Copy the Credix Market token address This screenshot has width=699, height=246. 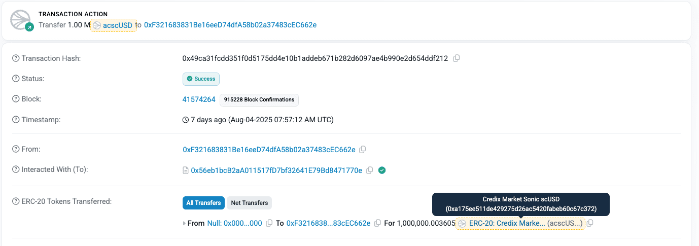coord(590,223)
